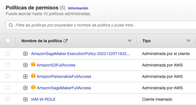Image resolution: width=196 pixels, height=105 pixels.
Task: Click the Nombre de la política column header
Action: [42, 41]
